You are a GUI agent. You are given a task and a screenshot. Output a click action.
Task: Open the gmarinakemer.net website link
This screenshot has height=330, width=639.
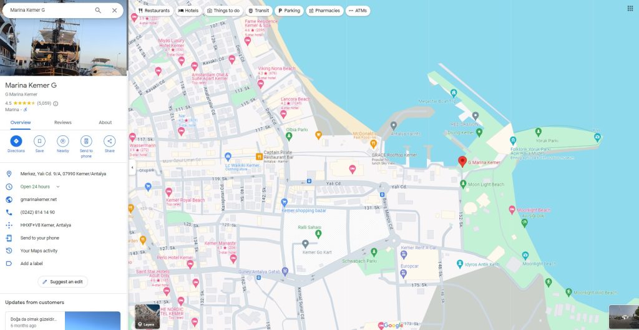[39, 200]
